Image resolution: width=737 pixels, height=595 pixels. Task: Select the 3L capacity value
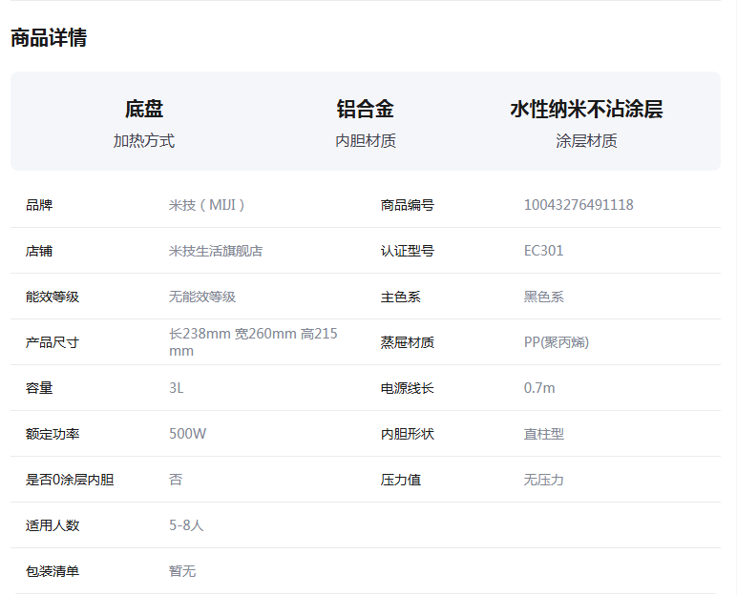(x=177, y=388)
